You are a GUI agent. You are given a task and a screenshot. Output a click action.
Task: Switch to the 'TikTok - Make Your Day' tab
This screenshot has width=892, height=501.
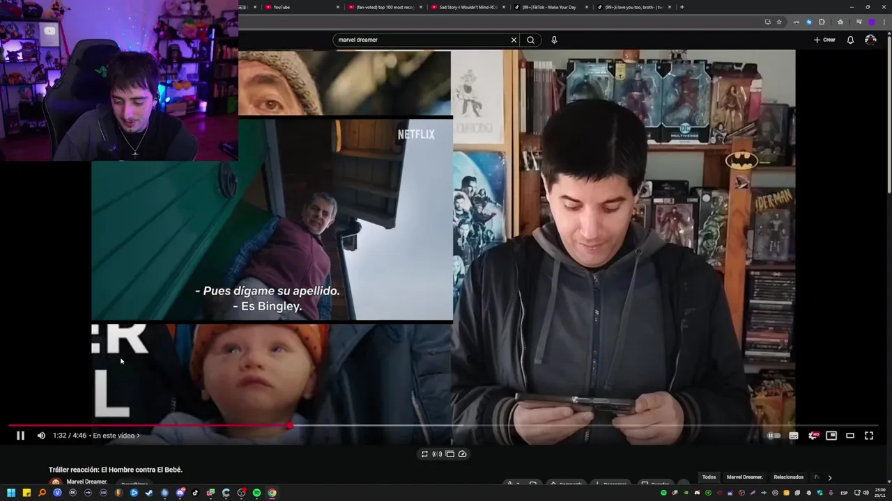tap(551, 7)
